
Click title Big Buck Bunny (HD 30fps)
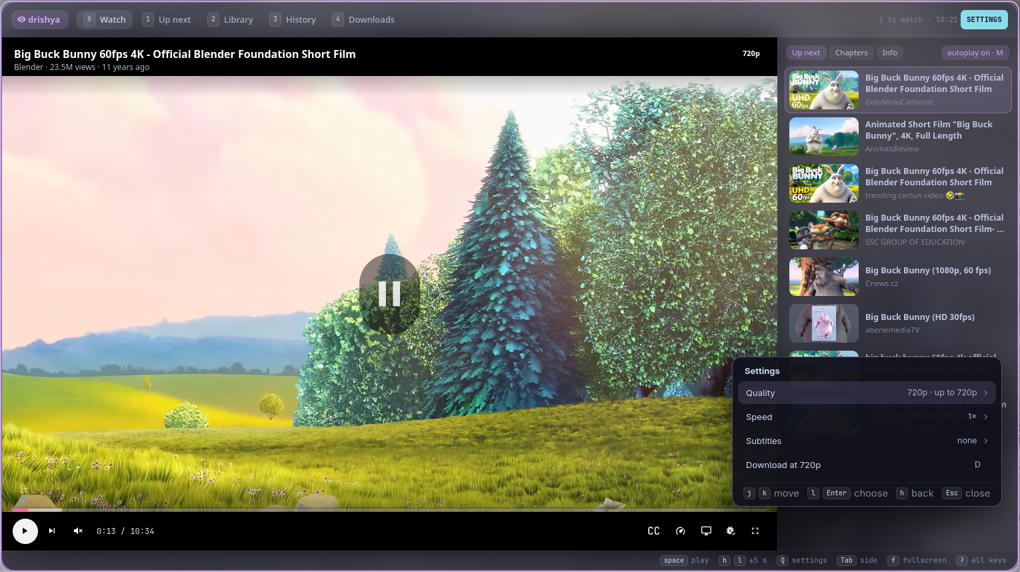(920, 317)
